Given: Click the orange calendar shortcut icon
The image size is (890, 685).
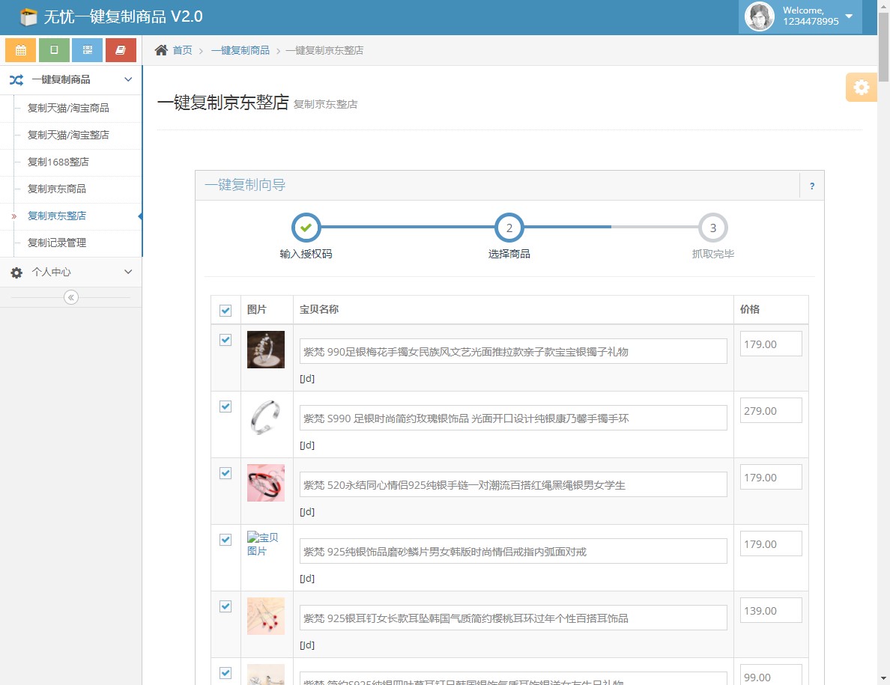Looking at the screenshot, I should [x=20, y=50].
